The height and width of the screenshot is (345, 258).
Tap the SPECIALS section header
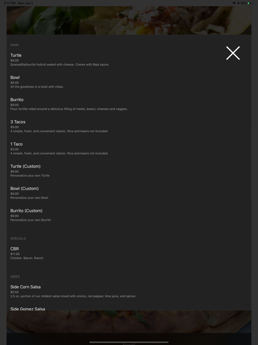(x=18, y=239)
